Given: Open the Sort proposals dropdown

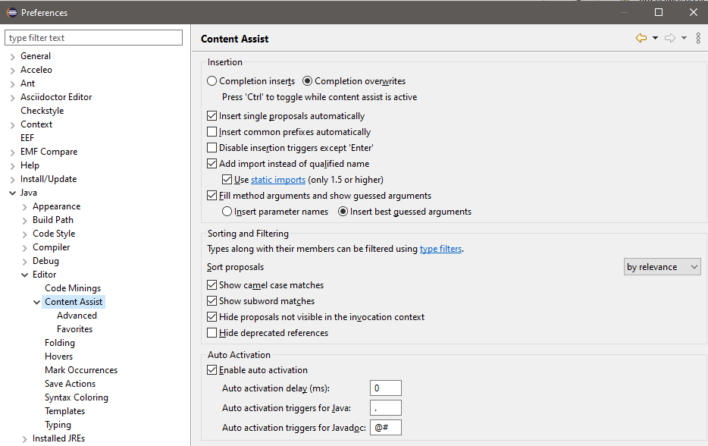Looking at the screenshot, I should click(x=663, y=267).
